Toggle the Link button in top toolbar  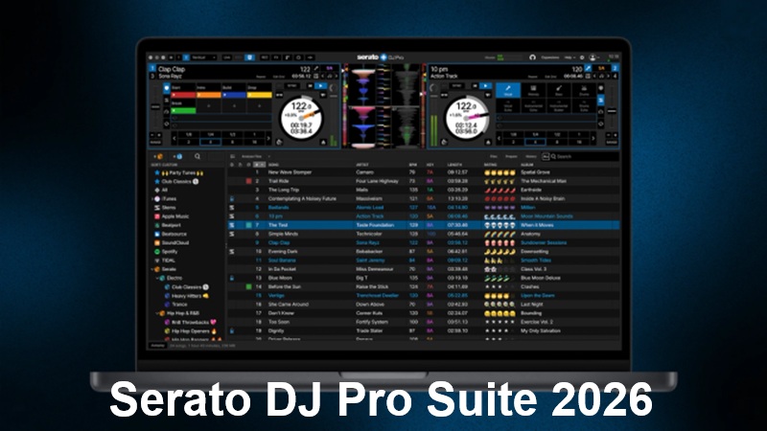pyautogui.click(x=227, y=57)
